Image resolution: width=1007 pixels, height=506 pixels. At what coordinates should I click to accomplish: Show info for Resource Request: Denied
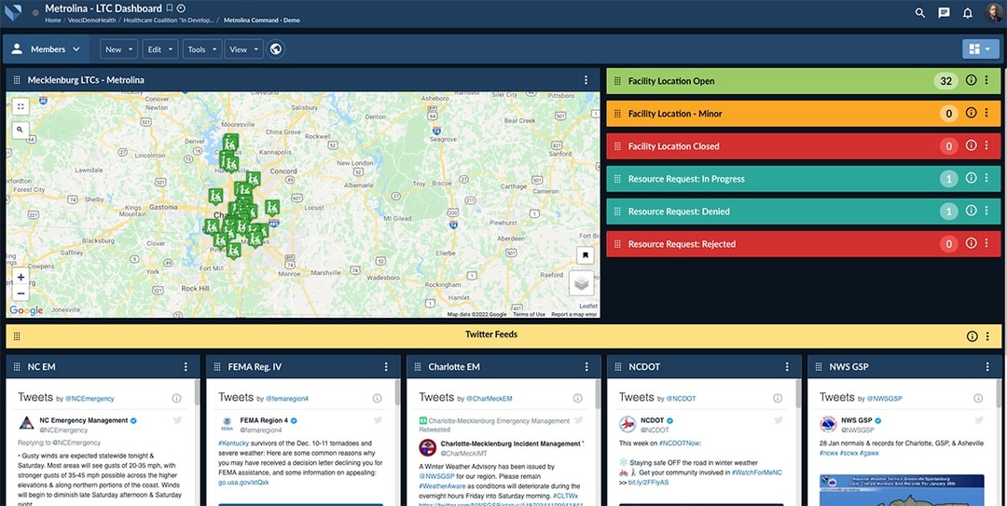971,211
